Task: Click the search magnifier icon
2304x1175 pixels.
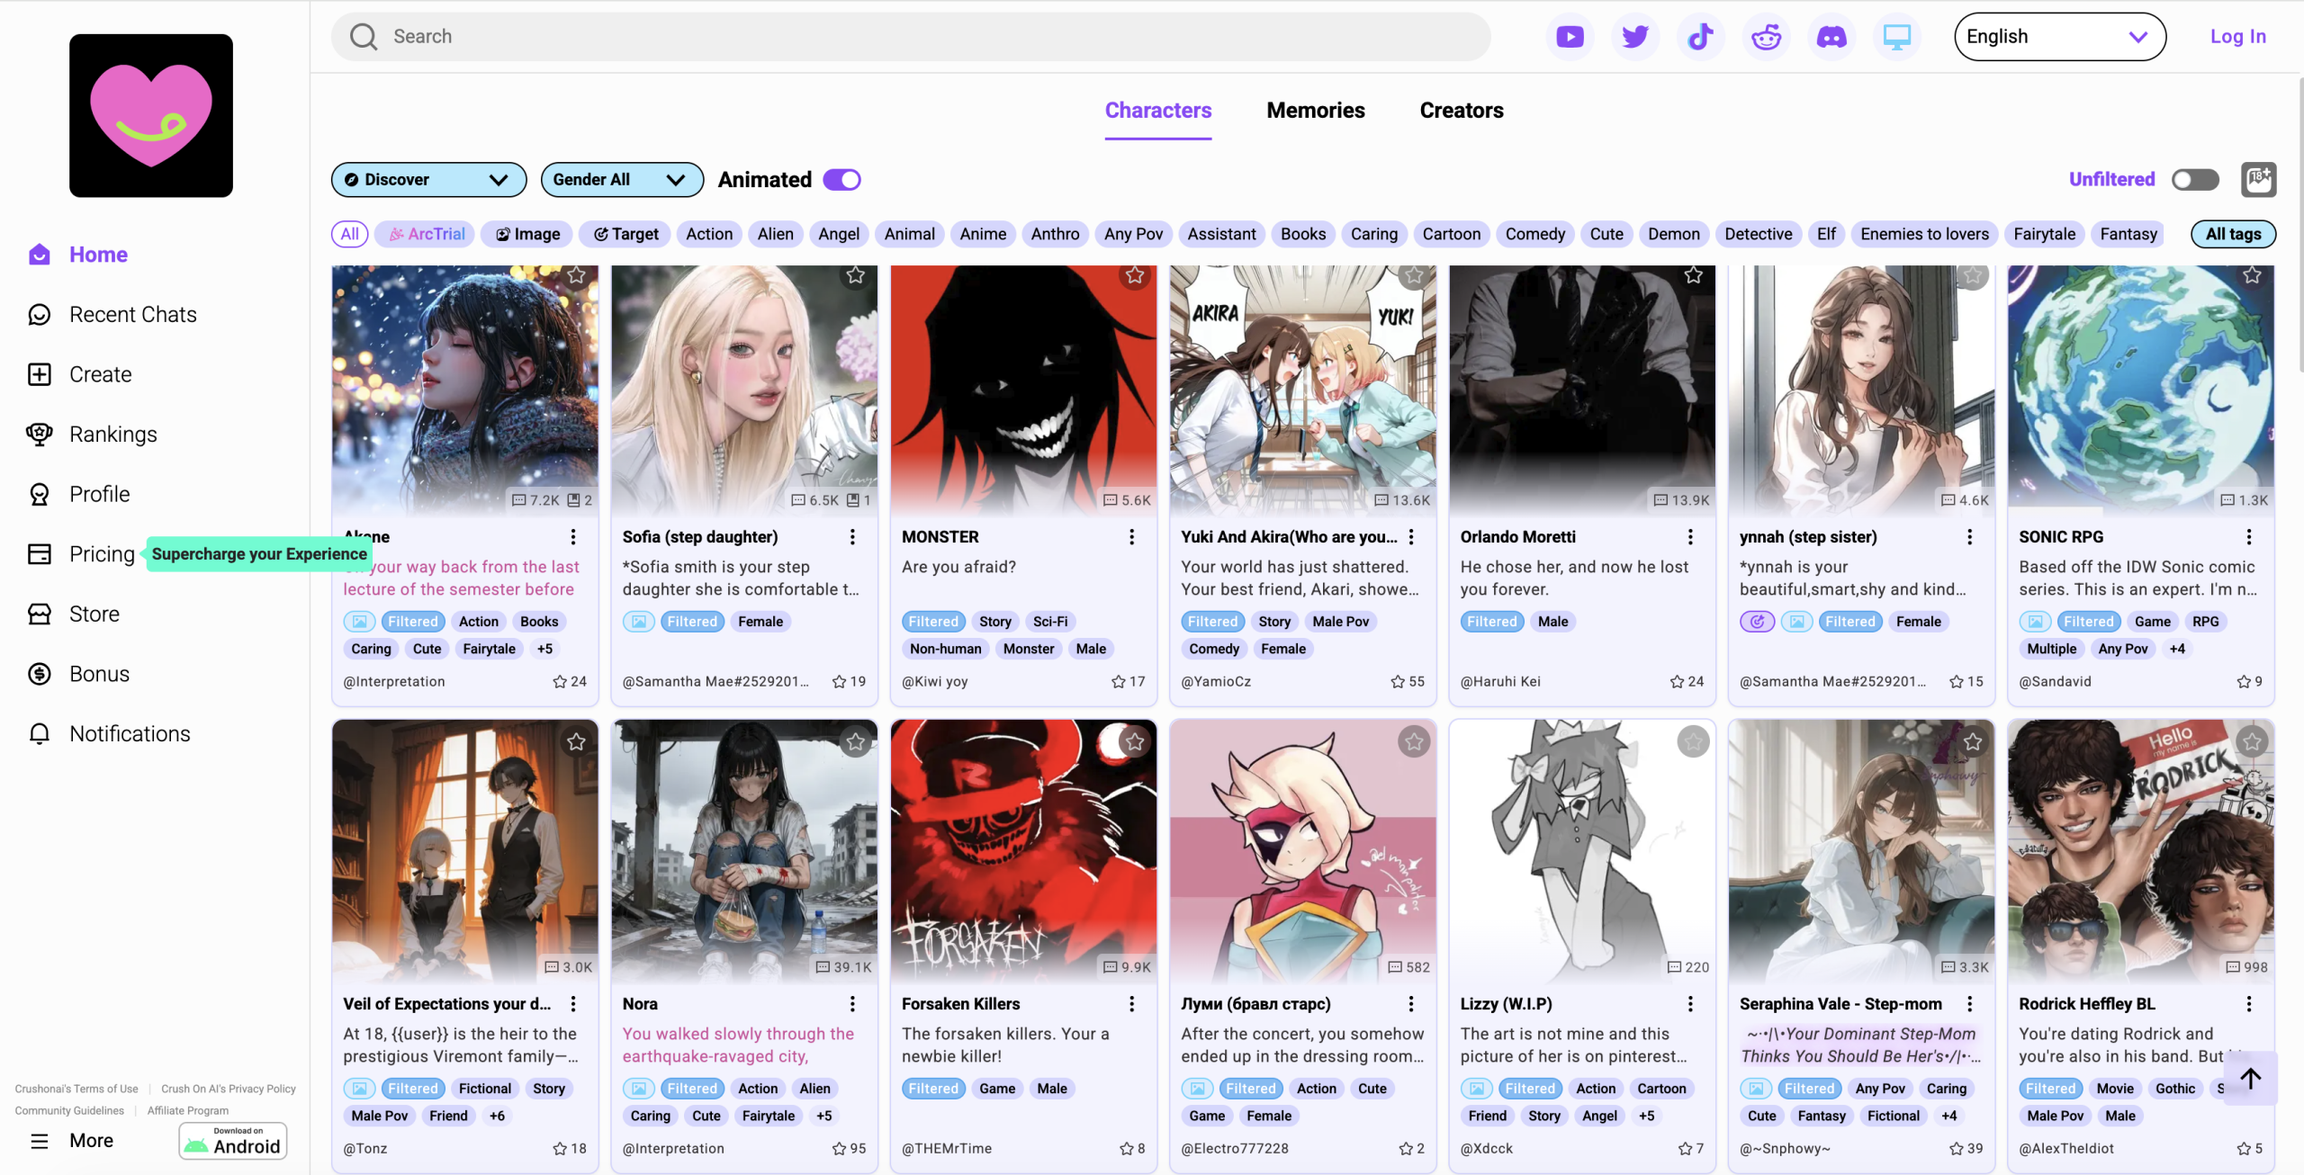Action: pos(364,37)
